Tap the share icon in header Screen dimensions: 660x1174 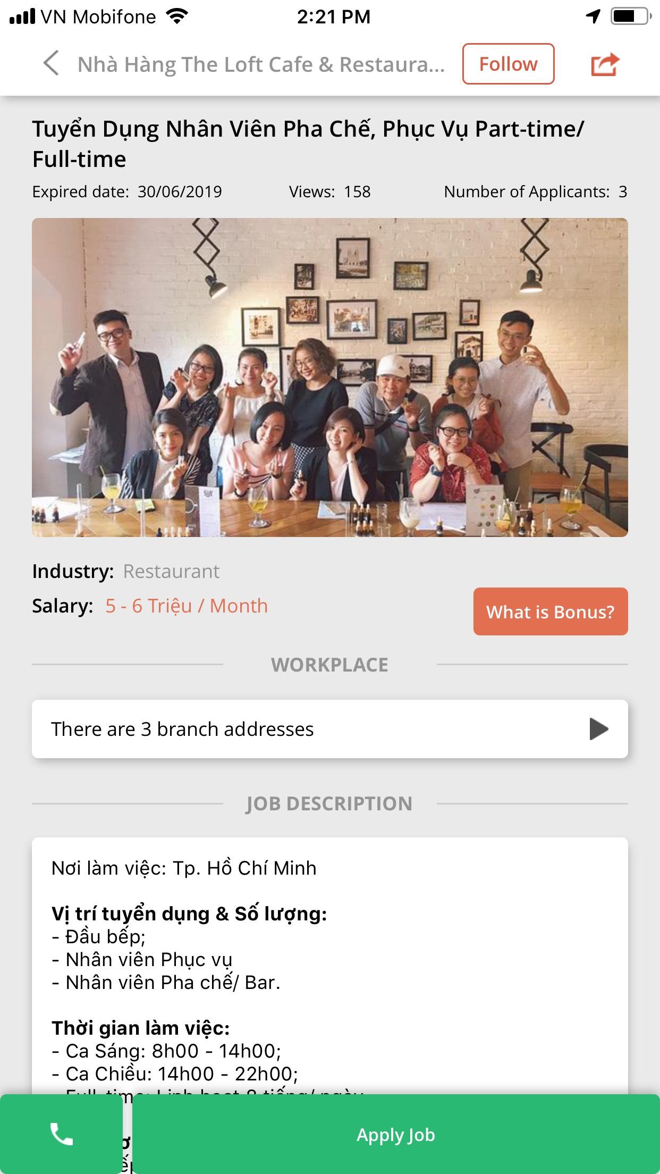(605, 64)
